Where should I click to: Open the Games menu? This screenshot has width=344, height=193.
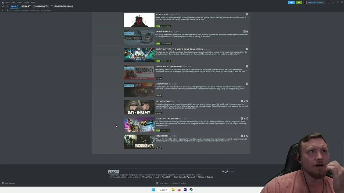[27, 2]
